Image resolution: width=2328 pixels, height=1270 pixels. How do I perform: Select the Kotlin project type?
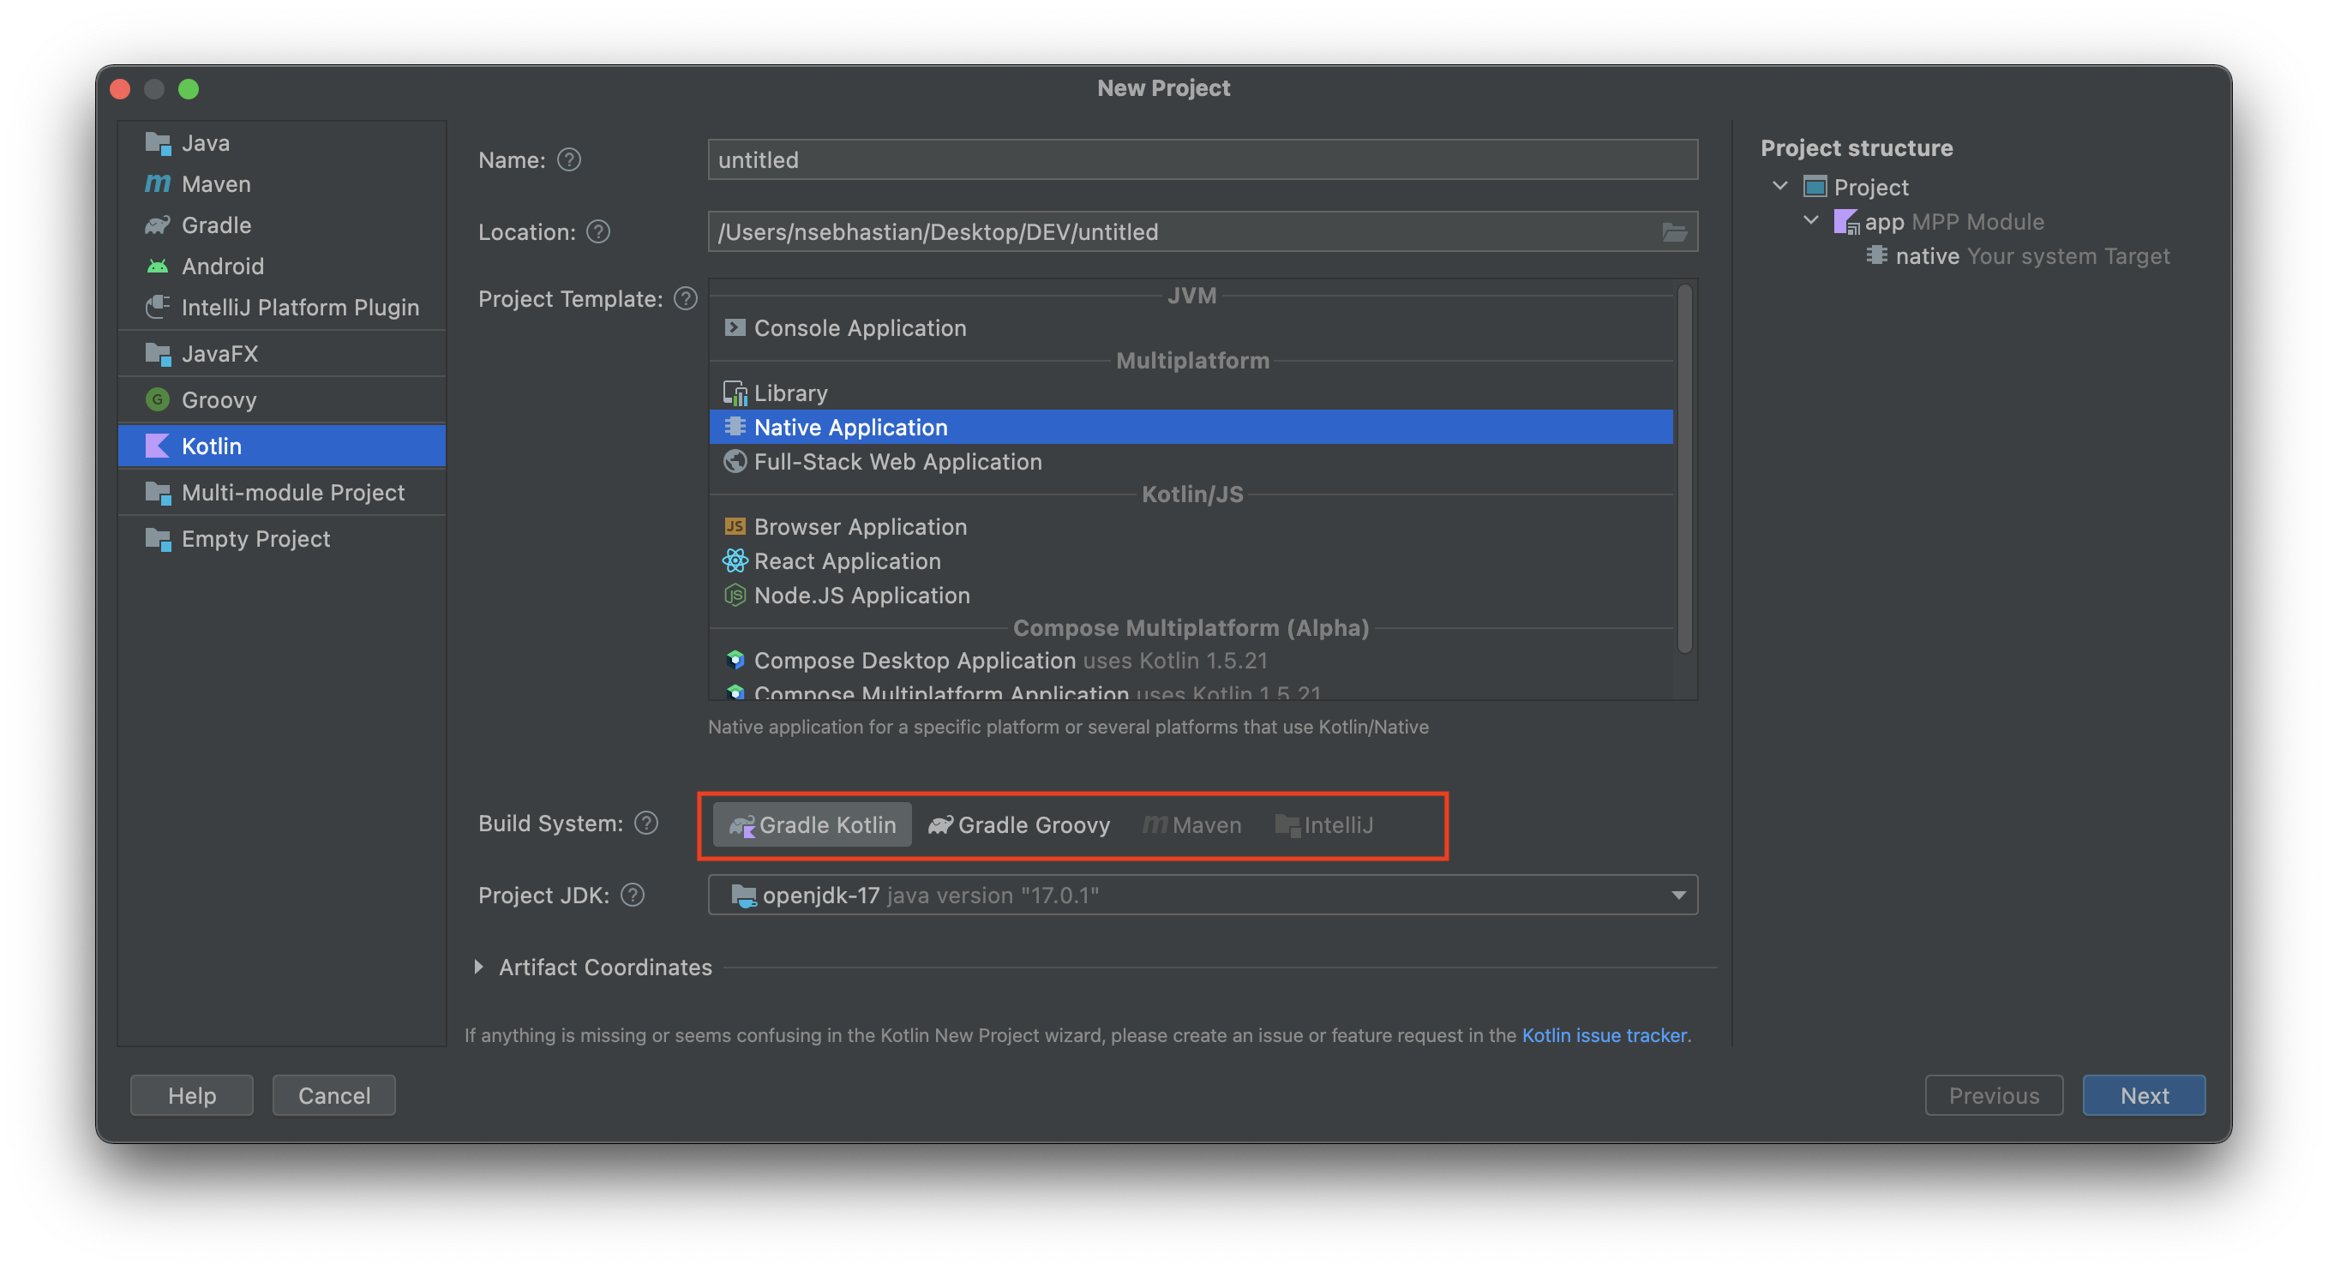(x=281, y=446)
